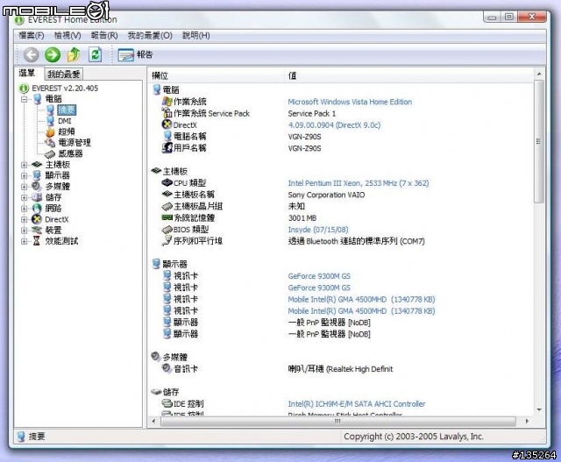The width and height of the screenshot is (561, 462).
Task: Click the 欄位 column header
Action: pyautogui.click(x=217, y=75)
